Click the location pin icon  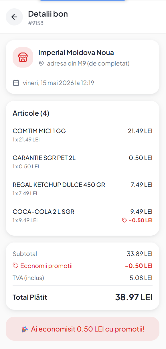pos(41,64)
